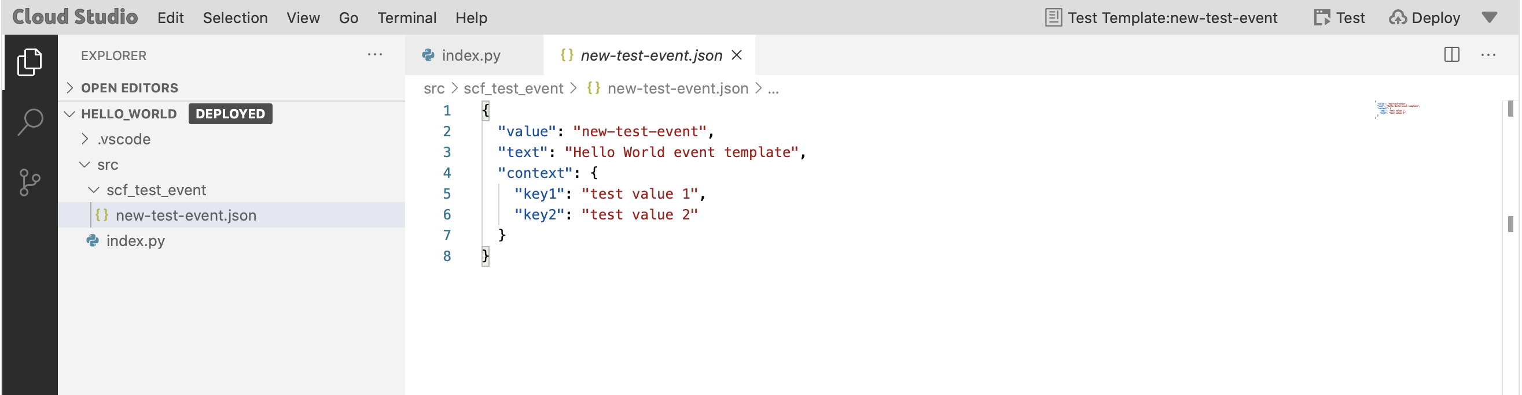Image resolution: width=1522 pixels, height=395 pixels.
Task: Open index.py in the file tree
Action: tap(135, 241)
